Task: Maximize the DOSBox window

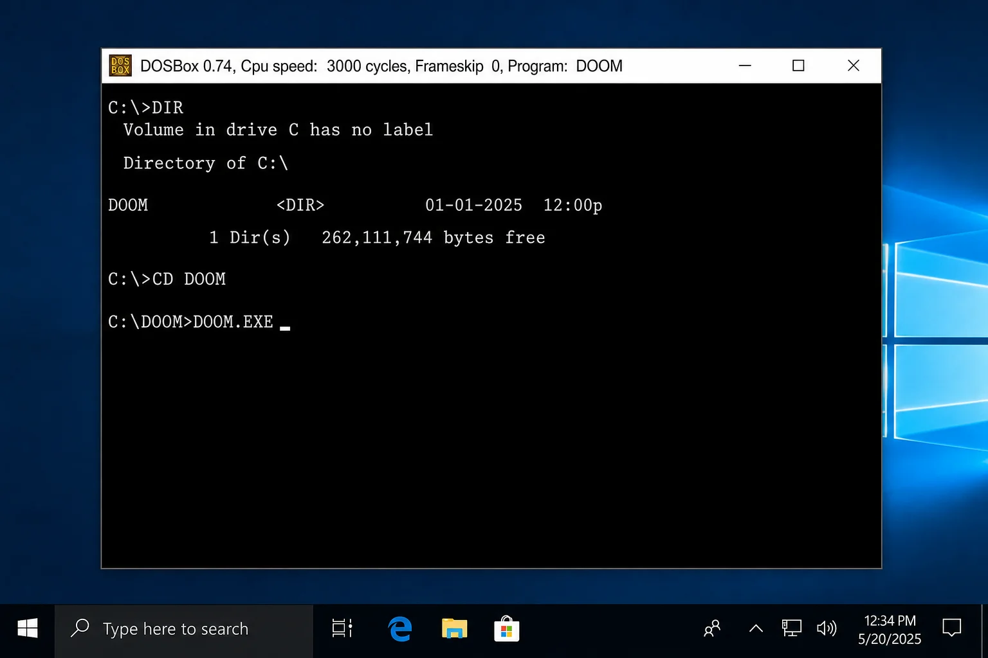Action: click(798, 66)
